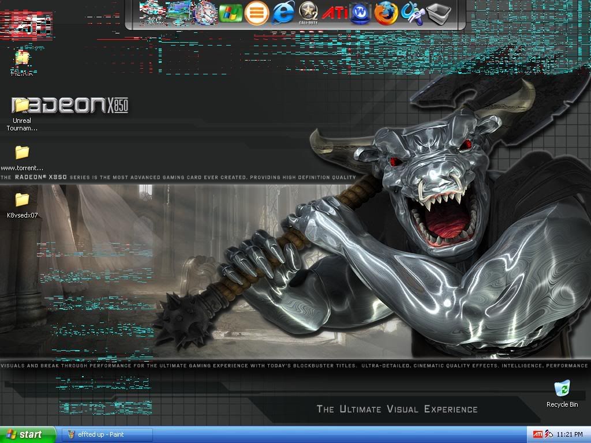The image size is (591, 443).
Task: Open Internet Explorer from the dock
Action: (x=283, y=13)
